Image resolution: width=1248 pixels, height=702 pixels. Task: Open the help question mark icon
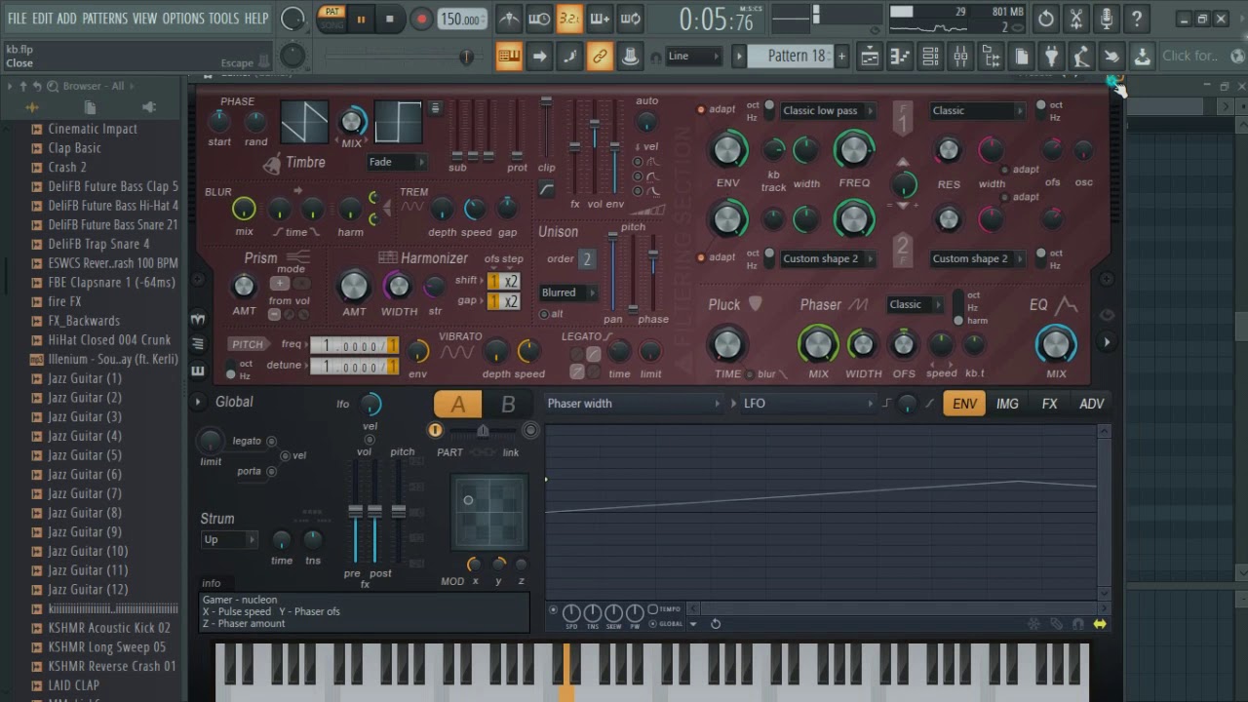pos(1137,19)
